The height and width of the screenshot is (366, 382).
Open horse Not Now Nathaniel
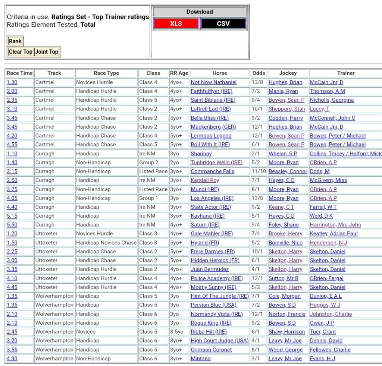[x=213, y=82]
